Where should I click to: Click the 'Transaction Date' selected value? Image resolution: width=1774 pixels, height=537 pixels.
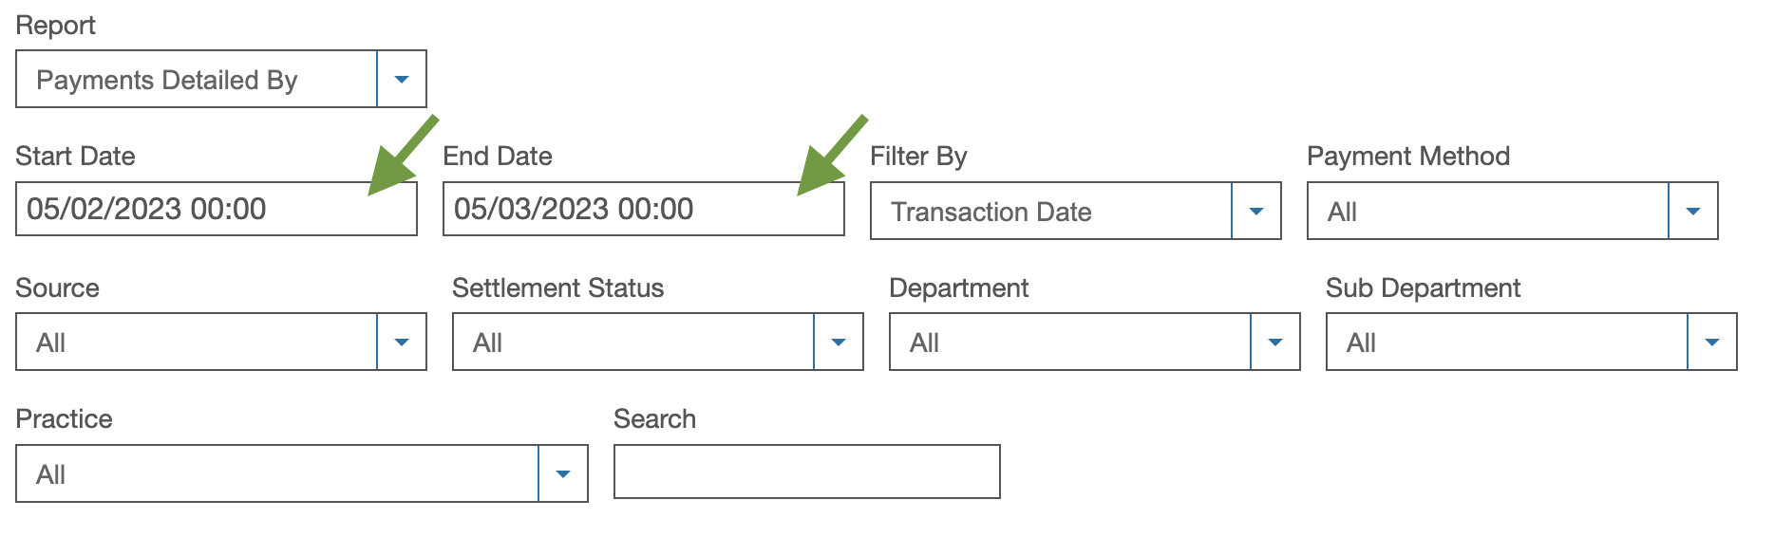[991, 213]
